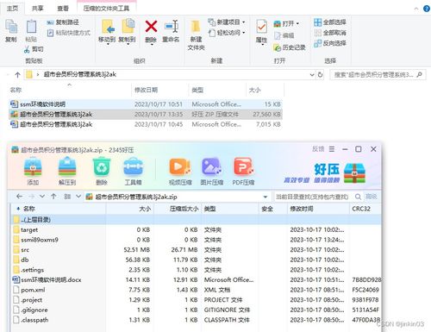The image size is (431, 332).
Task: Click 解压到 extract icon in 好压 toolbar
Action: 67,166
